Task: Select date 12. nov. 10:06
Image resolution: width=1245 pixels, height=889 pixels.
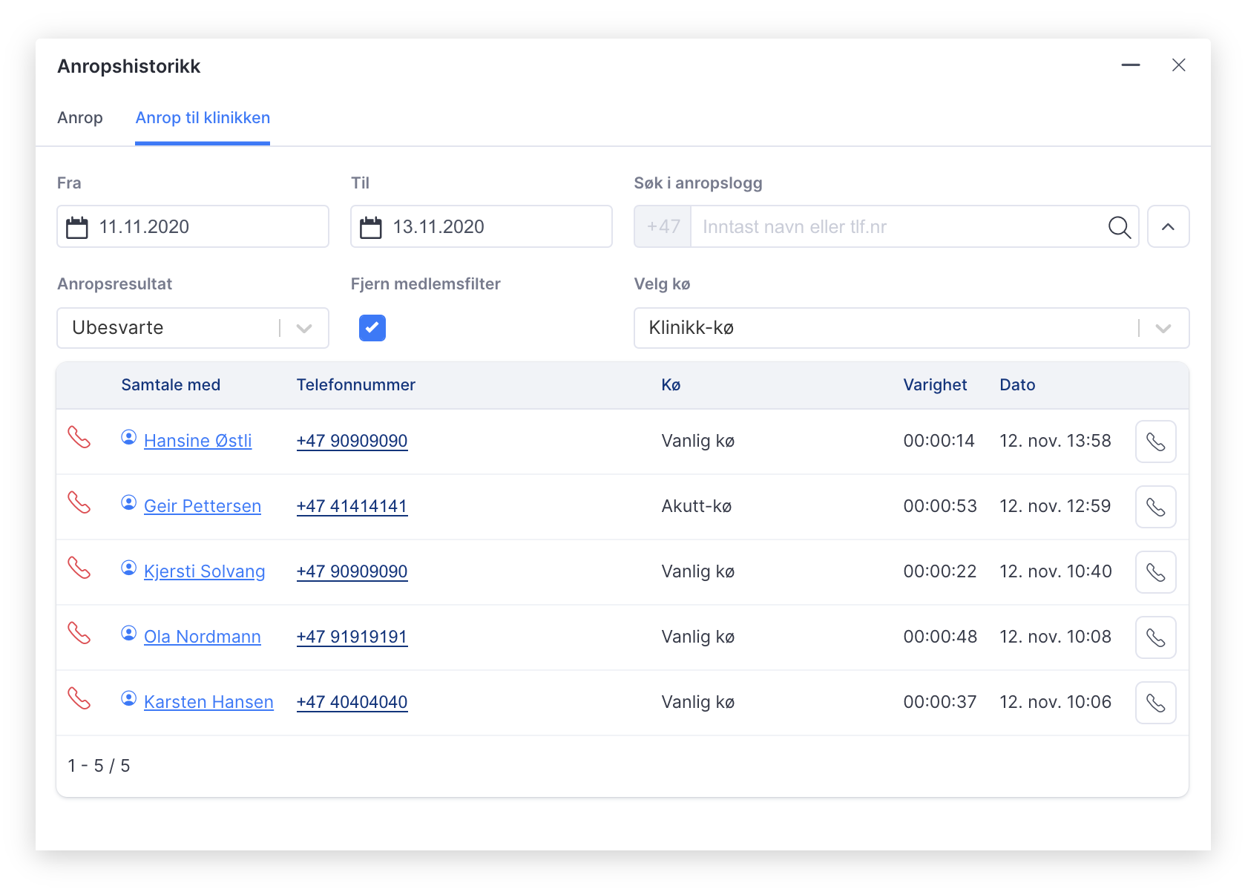Action: click(x=1055, y=702)
